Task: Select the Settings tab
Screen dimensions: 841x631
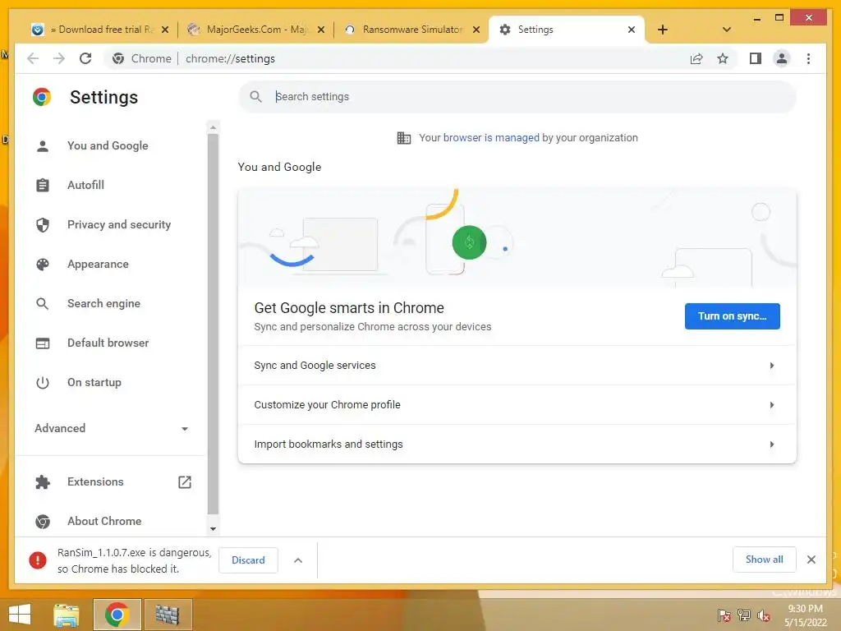Action: tap(567, 30)
